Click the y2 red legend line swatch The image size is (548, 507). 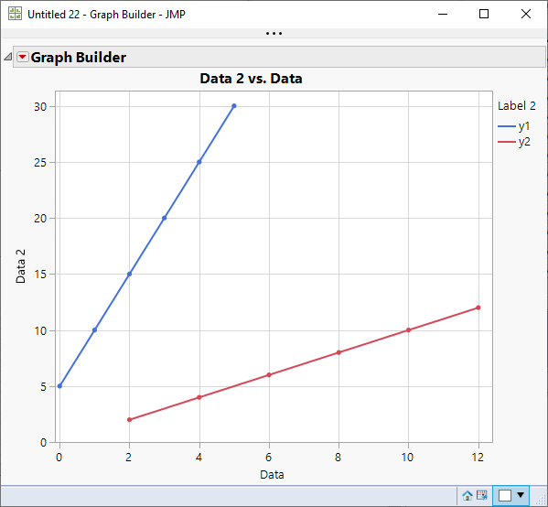tap(507, 142)
